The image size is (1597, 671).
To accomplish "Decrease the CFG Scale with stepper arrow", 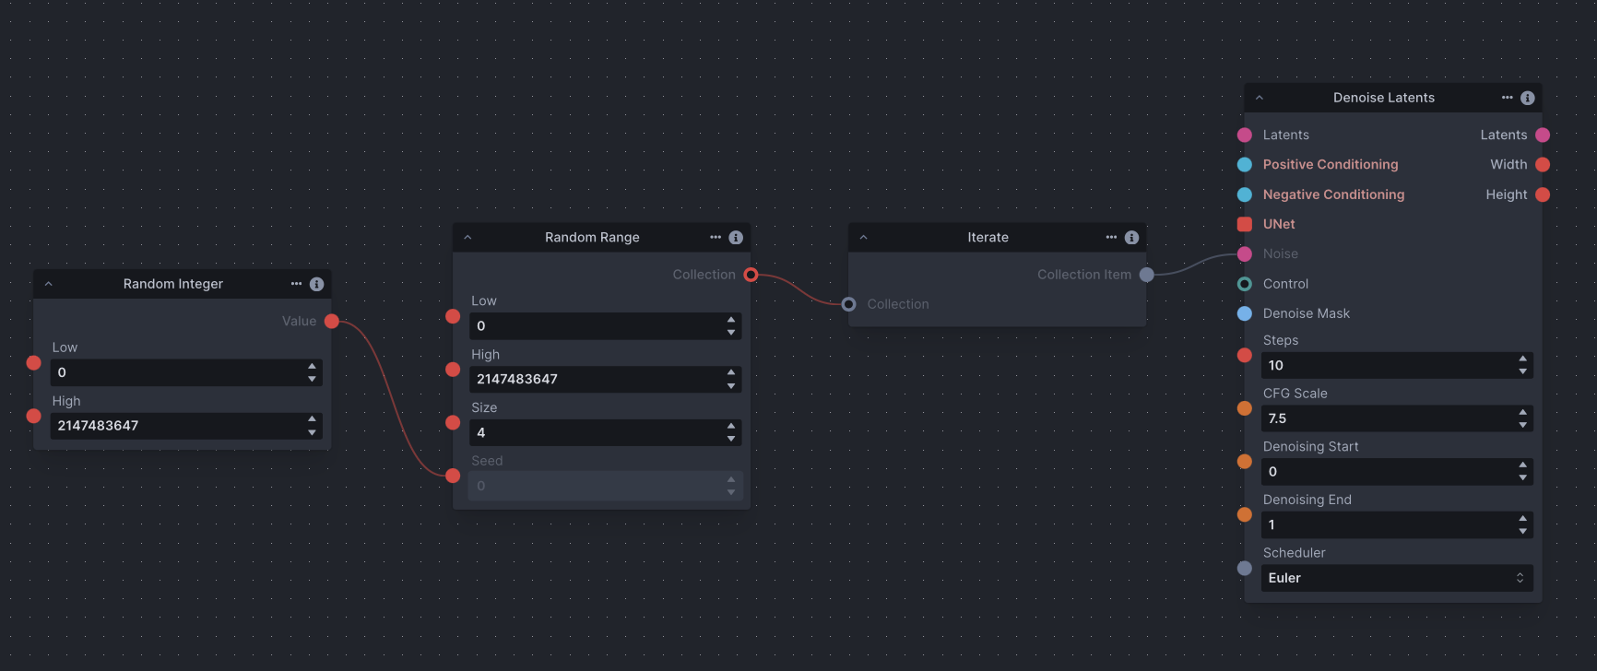I will 1522,425.
